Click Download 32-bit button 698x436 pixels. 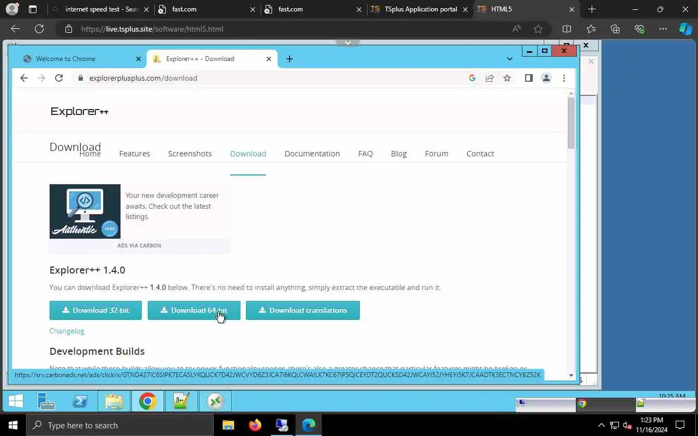tap(95, 310)
